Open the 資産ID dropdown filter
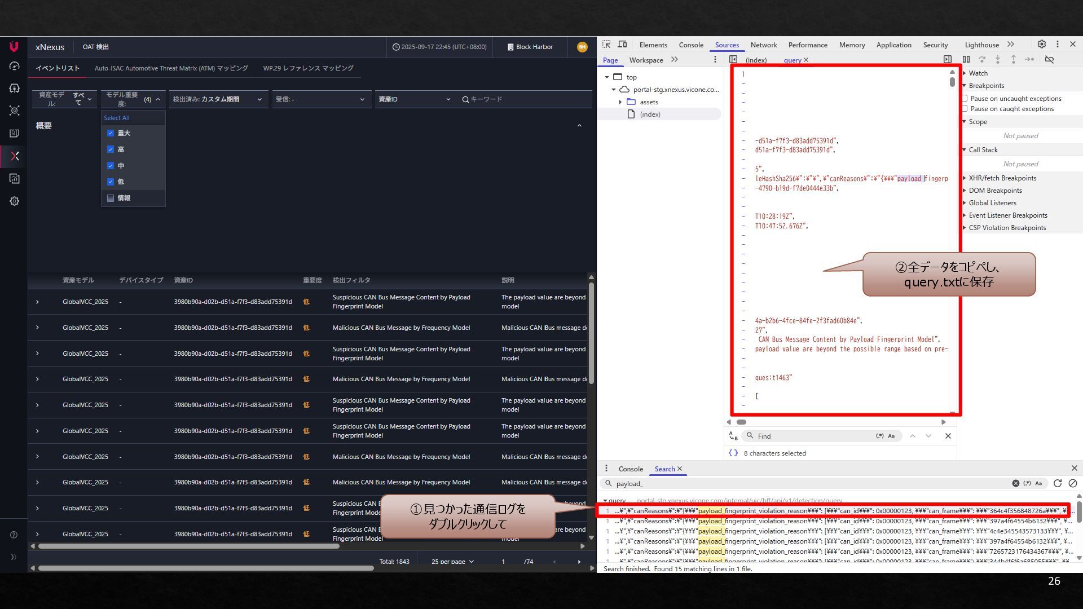The image size is (1083, 609). click(x=415, y=99)
